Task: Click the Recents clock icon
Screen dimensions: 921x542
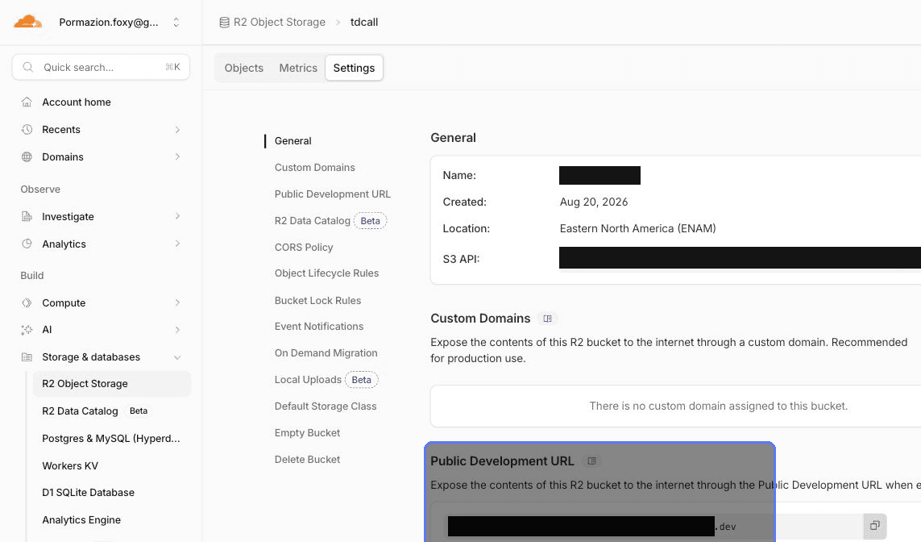Action: pos(27,129)
